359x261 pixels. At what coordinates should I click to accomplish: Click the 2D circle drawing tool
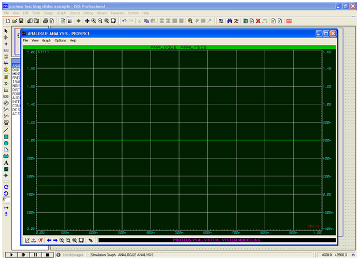pos(6,143)
